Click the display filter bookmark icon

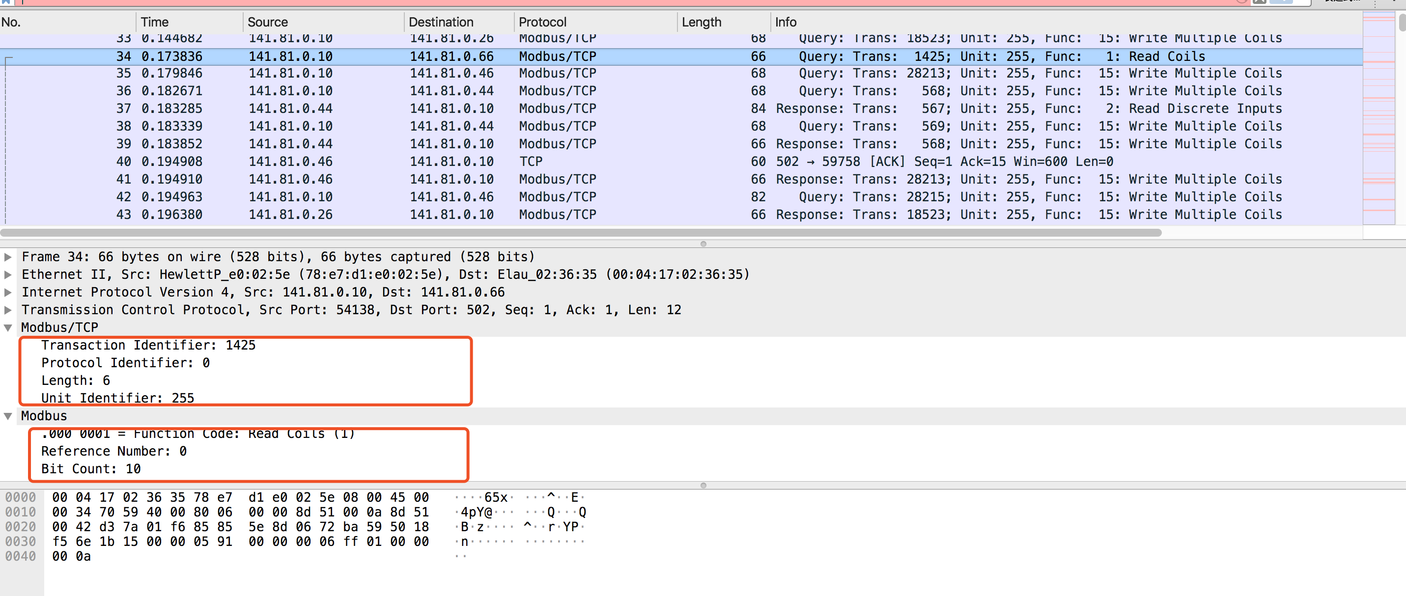(x=5, y=1)
